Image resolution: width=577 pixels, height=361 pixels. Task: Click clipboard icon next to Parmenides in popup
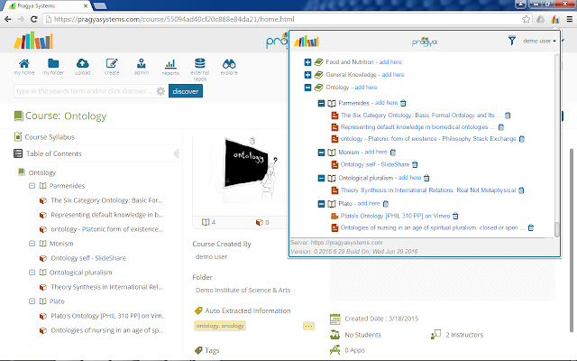pyautogui.click(x=403, y=103)
